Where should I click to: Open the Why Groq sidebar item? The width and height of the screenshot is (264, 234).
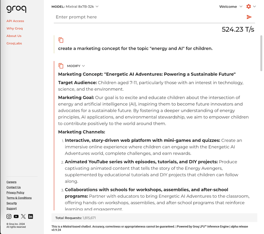[x=15, y=28]
